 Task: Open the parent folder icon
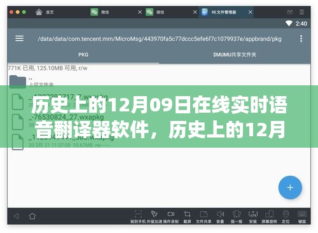(x=18, y=81)
